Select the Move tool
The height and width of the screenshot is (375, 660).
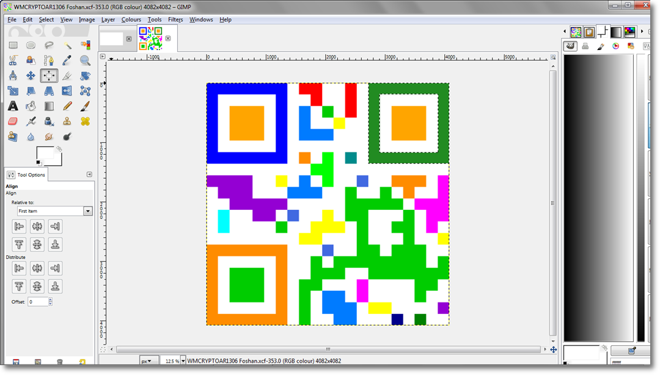(31, 76)
